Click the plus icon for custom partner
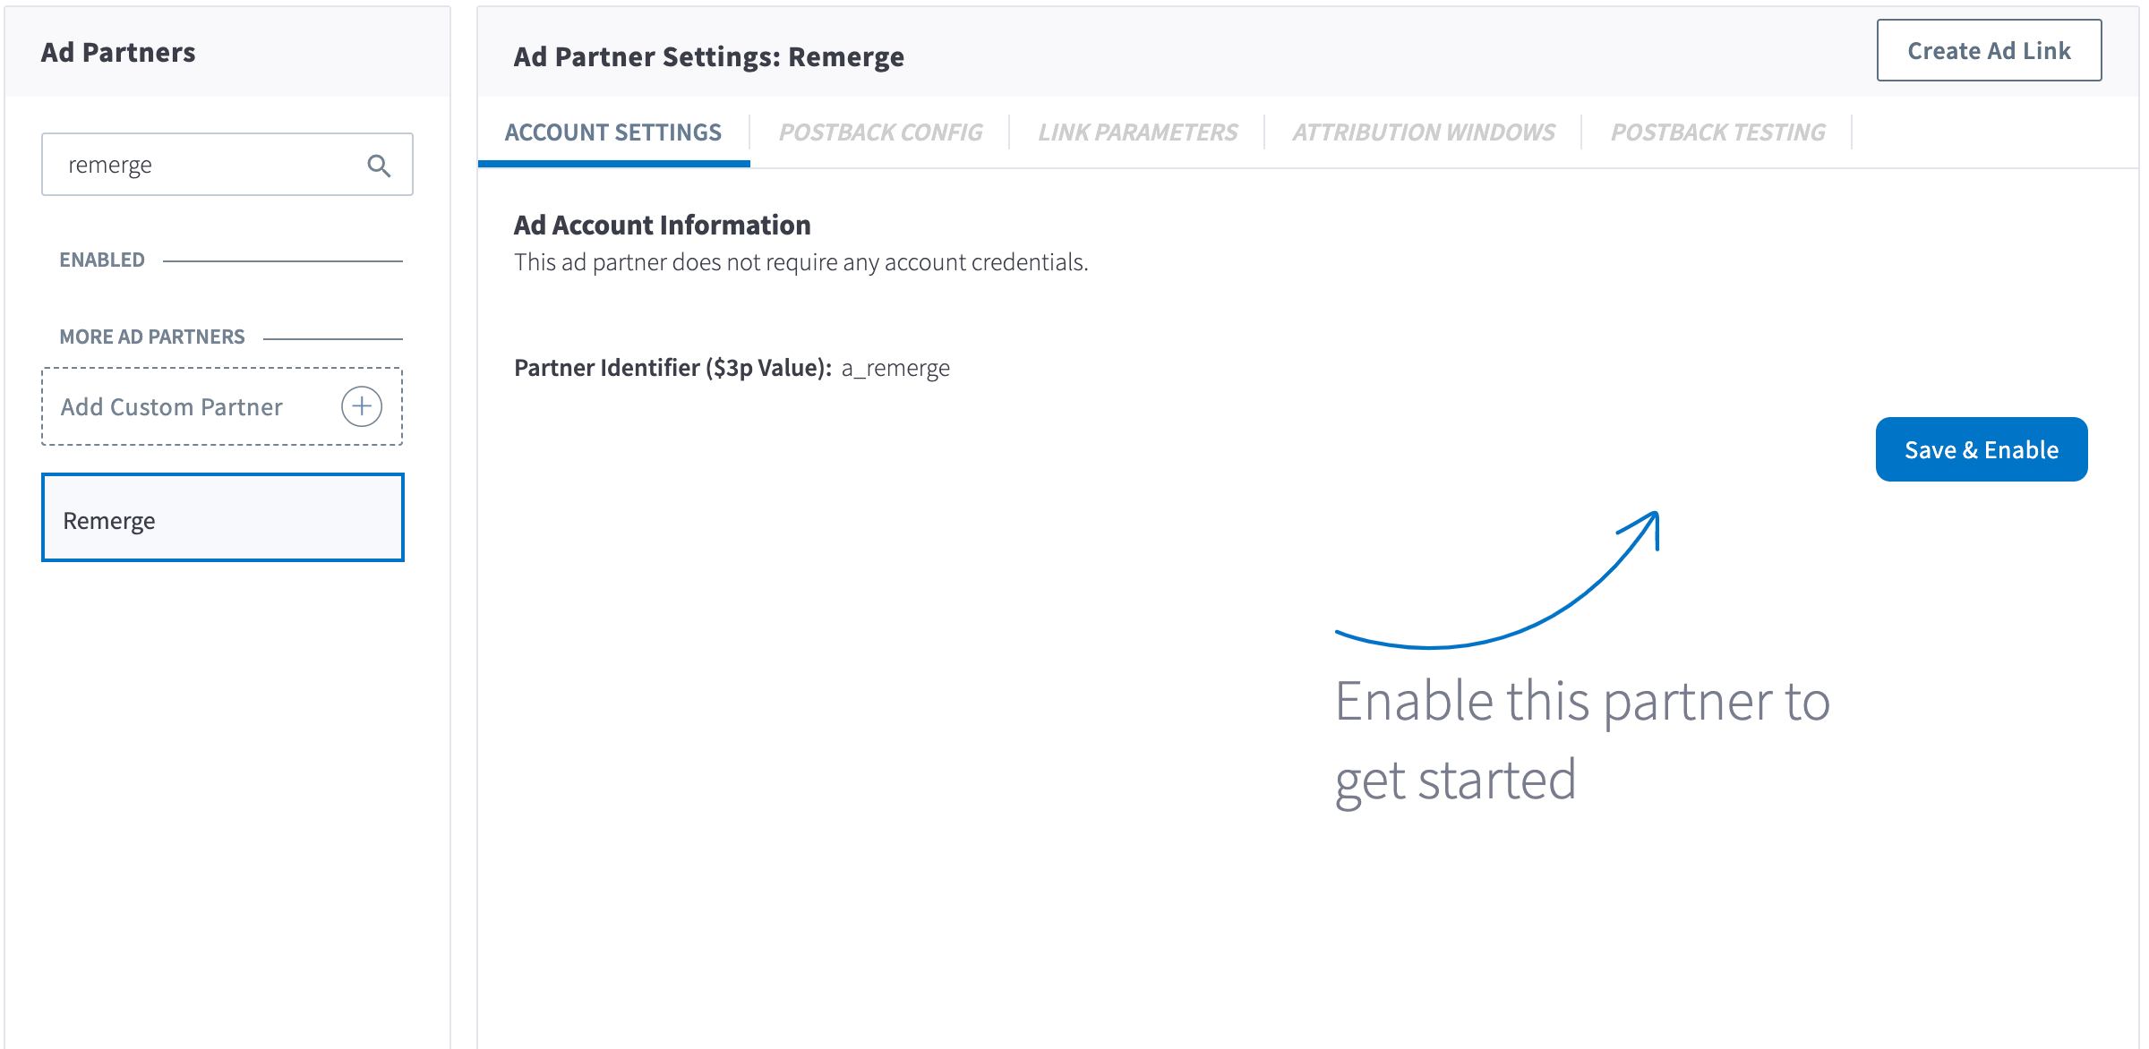This screenshot has height=1049, width=2149. point(362,406)
